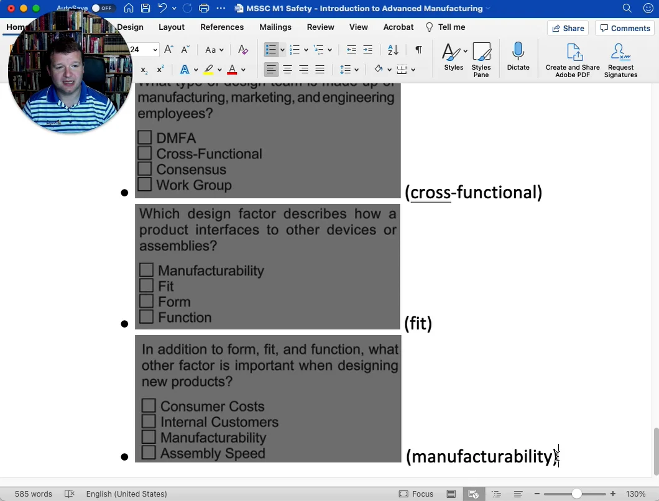Image resolution: width=659 pixels, height=501 pixels.
Task: Toggle bullet list formatting
Action: tap(270, 50)
